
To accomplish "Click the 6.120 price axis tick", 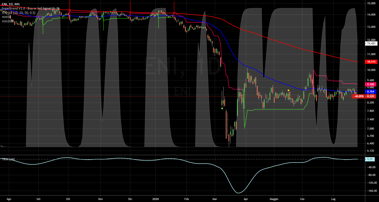I will (371, 151).
